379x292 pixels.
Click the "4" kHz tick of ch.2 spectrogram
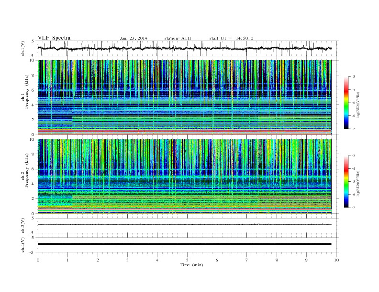coord(33,184)
